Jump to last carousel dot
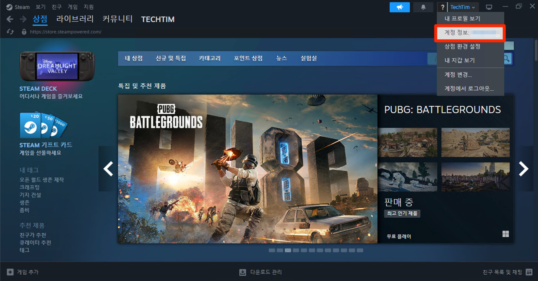538x281 pixels. click(x=360, y=250)
